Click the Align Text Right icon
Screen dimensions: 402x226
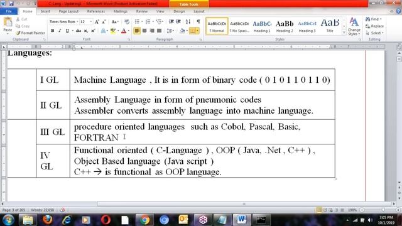pyautogui.click(x=152, y=31)
